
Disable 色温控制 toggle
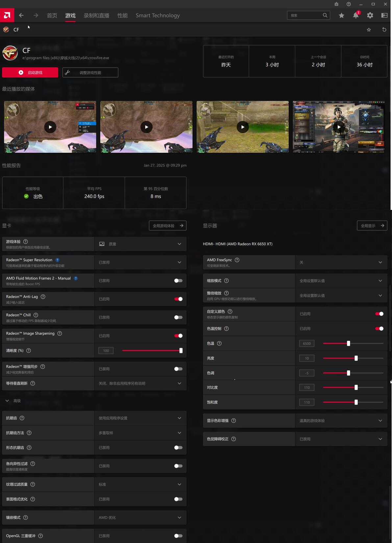pyautogui.click(x=379, y=328)
